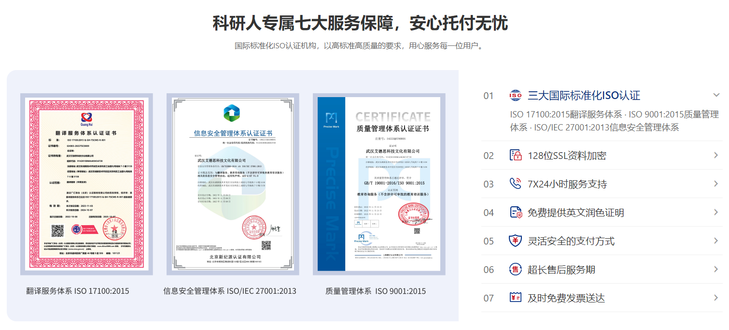Expand the 128位SSL资料加密 row arrow
The height and width of the screenshot is (330, 729).
point(716,155)
